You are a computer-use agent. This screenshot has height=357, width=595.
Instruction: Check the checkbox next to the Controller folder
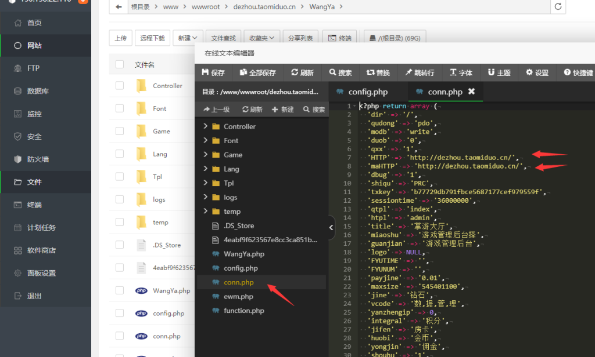tap(119, 85)
